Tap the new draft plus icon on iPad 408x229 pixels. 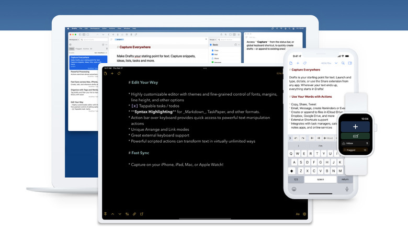tap(112, 74)
